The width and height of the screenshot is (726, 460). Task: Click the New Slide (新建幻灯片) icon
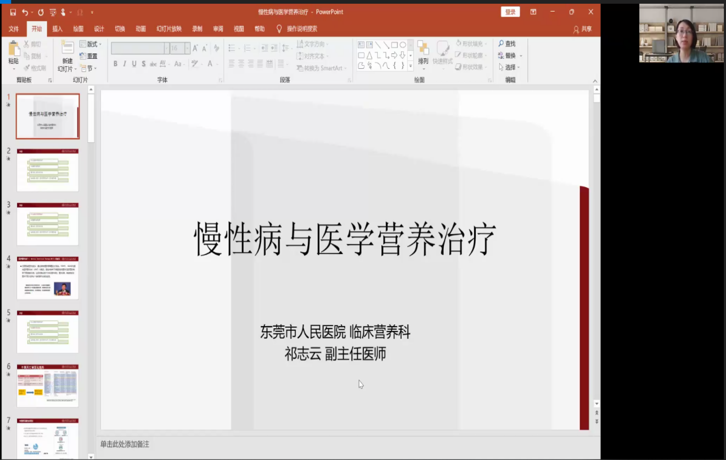[67, 48]
